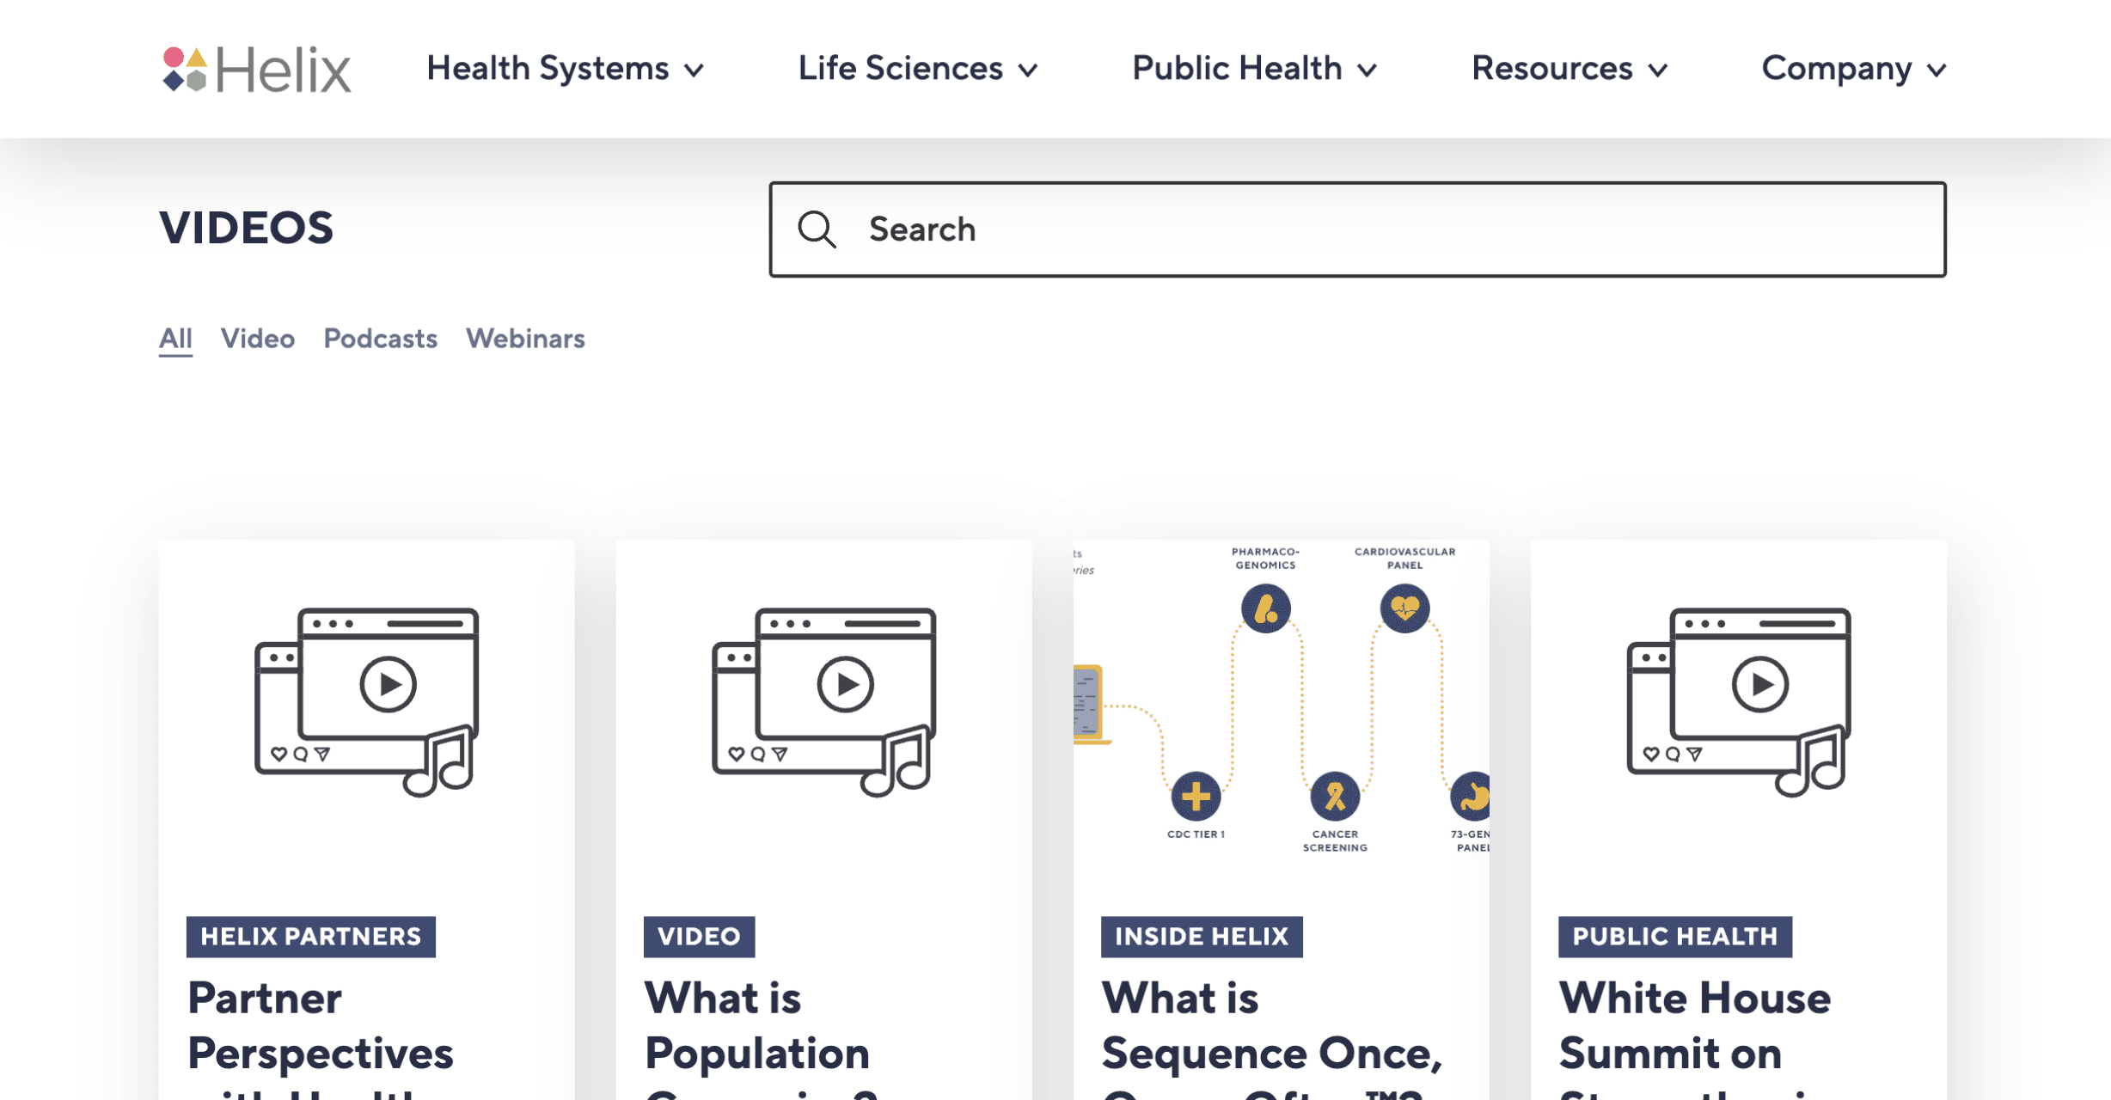Click the Helix logo

click(x=256, y=69)
